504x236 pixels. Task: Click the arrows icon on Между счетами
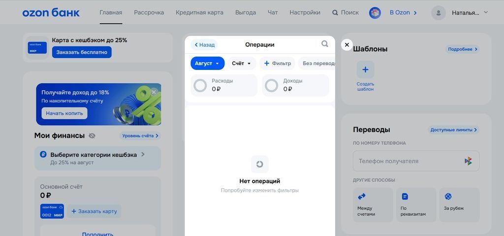[362, 197]
